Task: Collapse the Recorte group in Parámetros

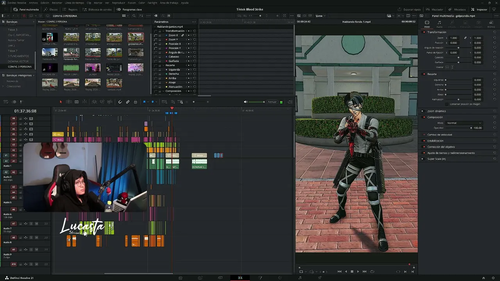Action: point(164,65)
